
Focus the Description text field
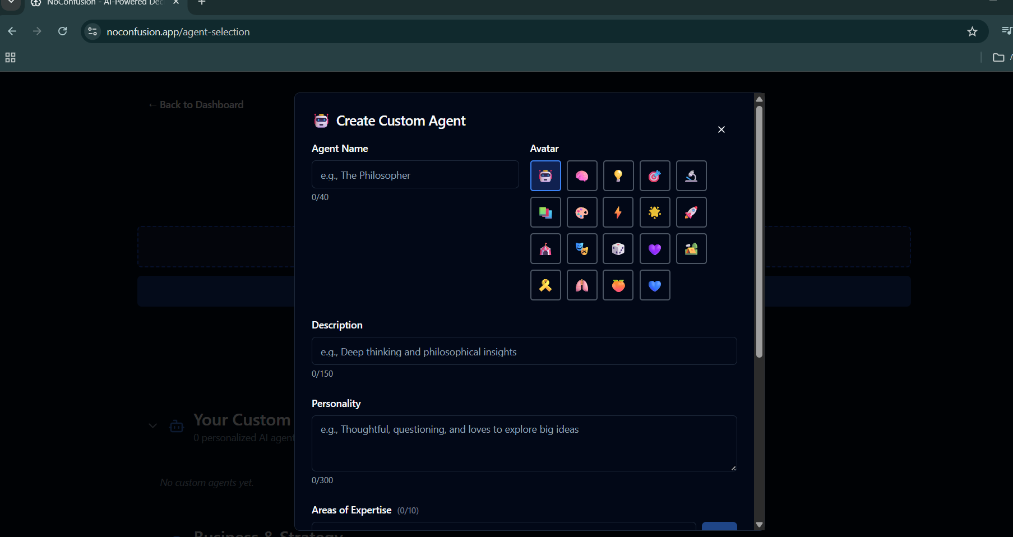pyautogui.click(x=524, y=351)
